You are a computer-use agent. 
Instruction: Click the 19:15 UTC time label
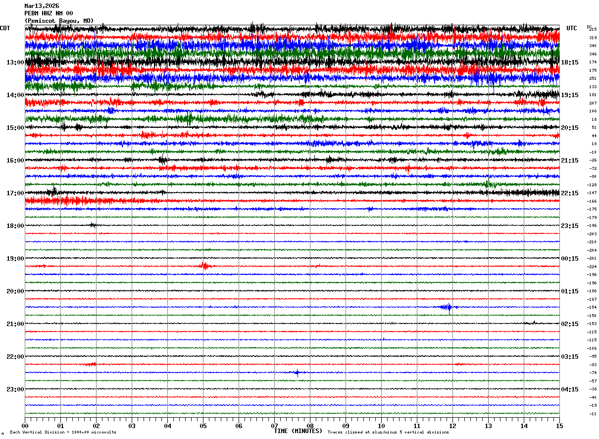(570, 95)
